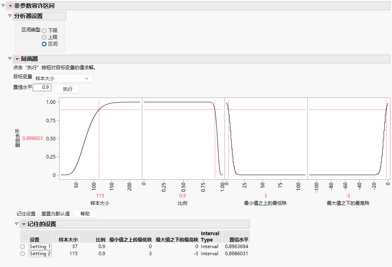Click the vertical red line in 比例 plot
This screenshot has width=392, height=267.
click(215, 140)
